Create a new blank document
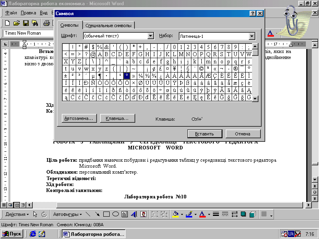 pyautogui.click(x=7, y=23)
